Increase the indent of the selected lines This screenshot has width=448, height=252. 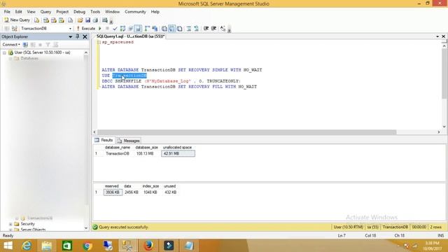pos(213,29)
